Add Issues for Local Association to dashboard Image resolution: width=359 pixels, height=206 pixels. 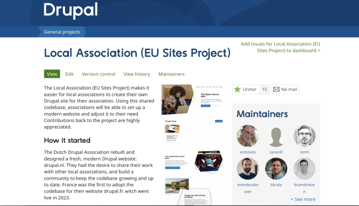tap(280, 47)
